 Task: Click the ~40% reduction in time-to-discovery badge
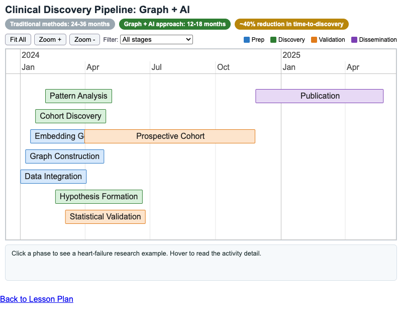pyautogui.click(x=291, y=24)
